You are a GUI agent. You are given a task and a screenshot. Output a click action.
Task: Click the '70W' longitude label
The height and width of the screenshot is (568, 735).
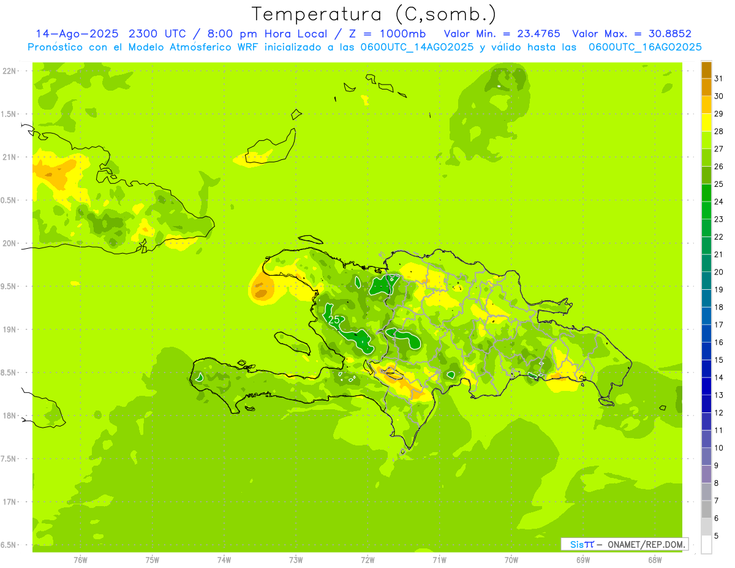point(511,559)
